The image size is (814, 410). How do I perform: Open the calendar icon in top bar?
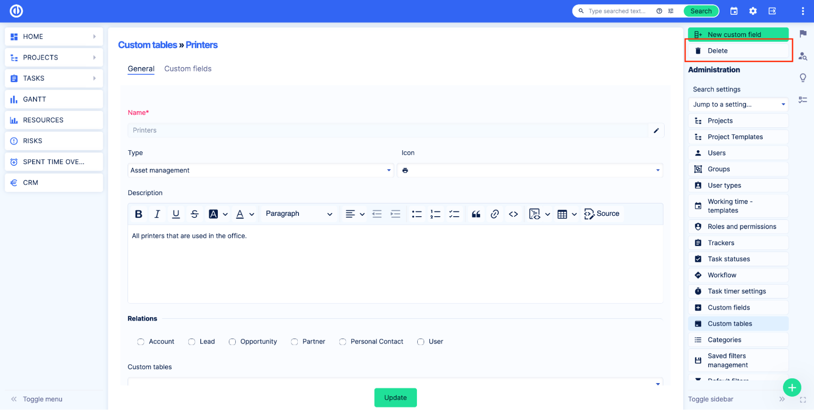point(734,11)
